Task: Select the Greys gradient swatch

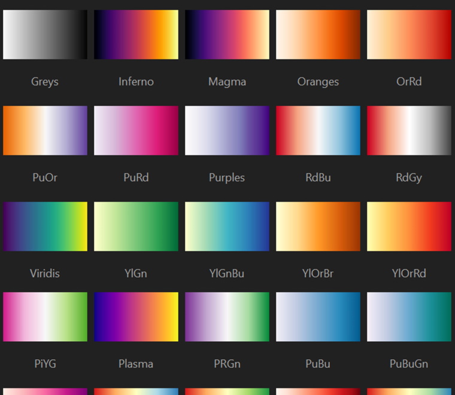Action: 45,35
